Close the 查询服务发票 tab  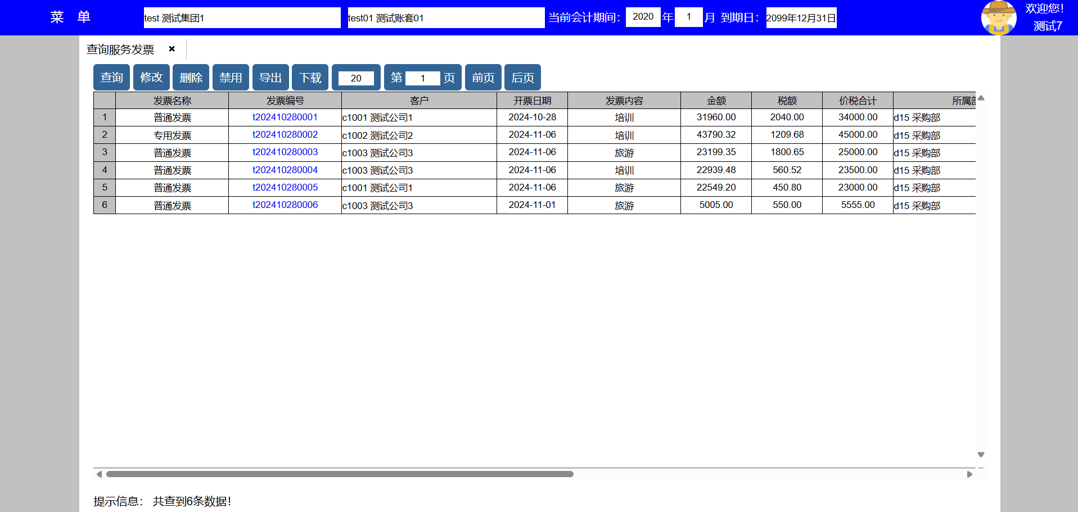point(172,49)
